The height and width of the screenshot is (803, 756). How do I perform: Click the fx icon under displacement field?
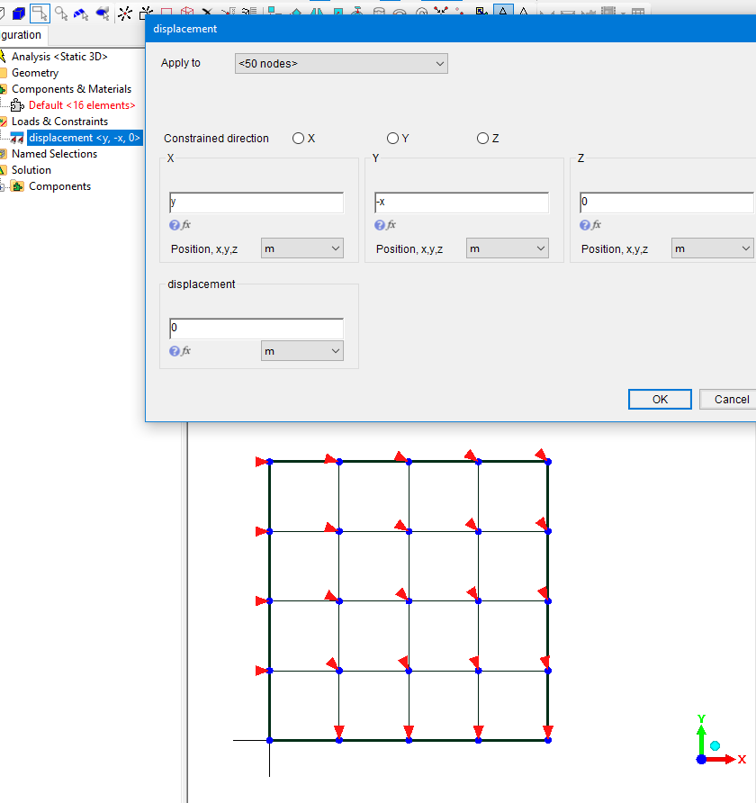[186, 351]
